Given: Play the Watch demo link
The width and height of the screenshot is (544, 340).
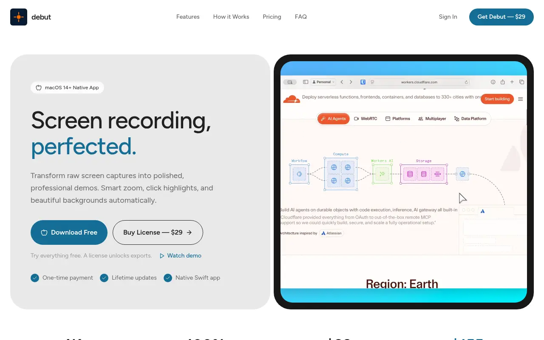Looking at the screenshot, I should pos(181,256).
